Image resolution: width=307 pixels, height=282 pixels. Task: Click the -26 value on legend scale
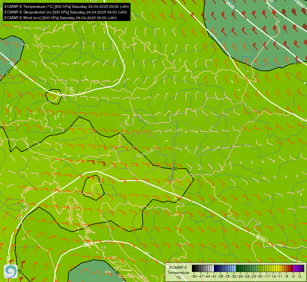point(247,276)
